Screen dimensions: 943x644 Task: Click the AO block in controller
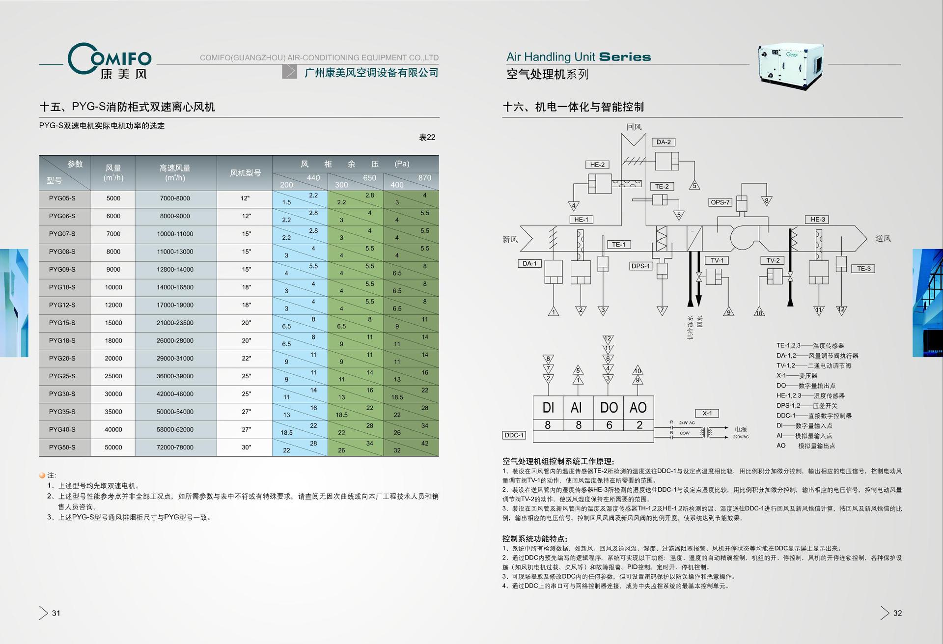pyautogui.click(x=638, y=408)
